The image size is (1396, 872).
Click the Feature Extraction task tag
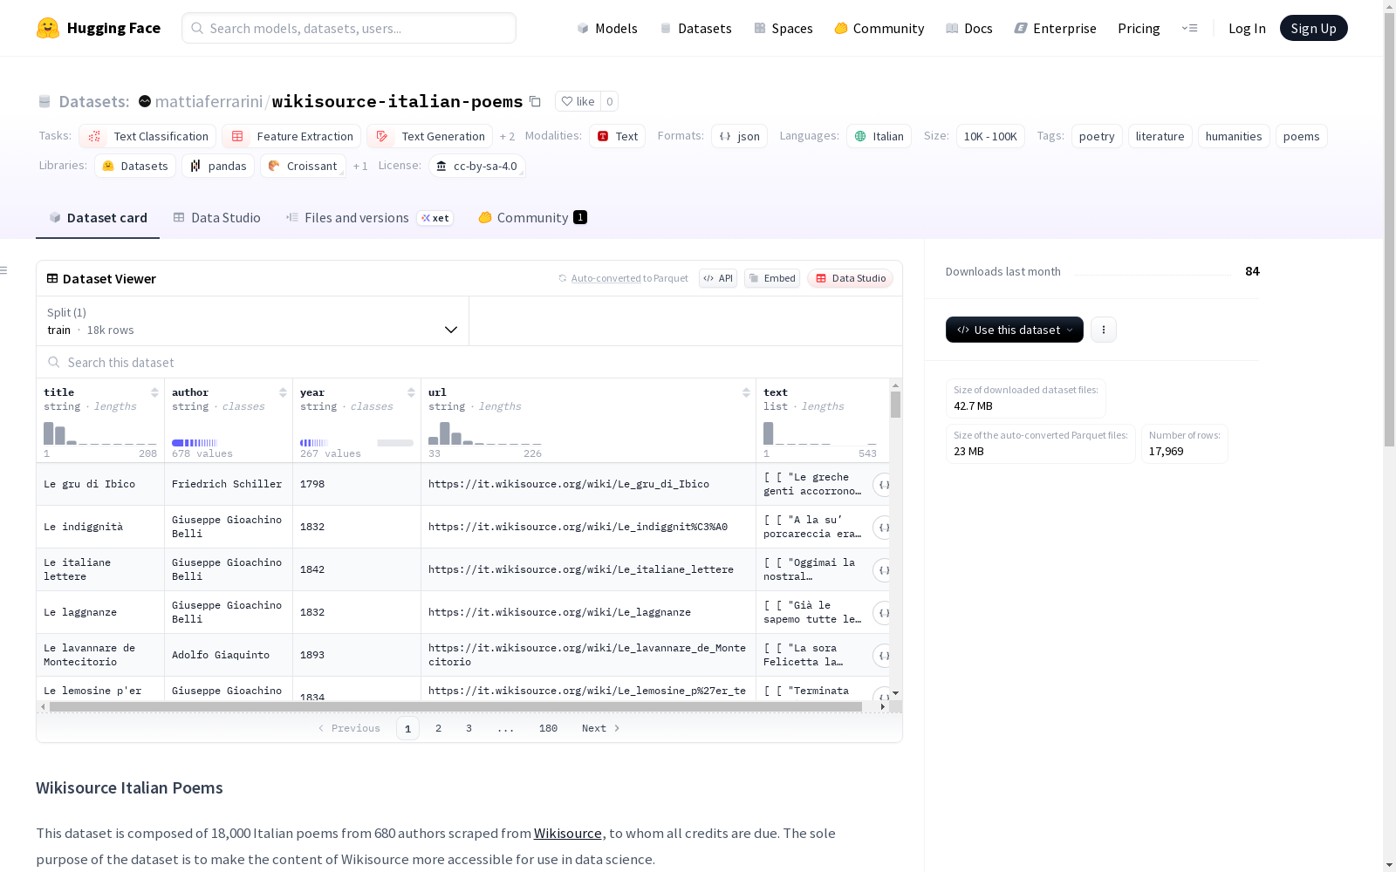pyautogui.click(x=291, y=136)
